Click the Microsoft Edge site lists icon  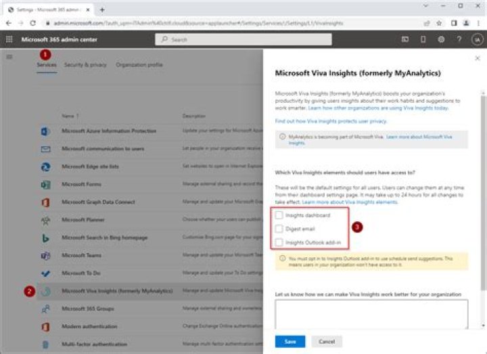[x=46, y=167]
